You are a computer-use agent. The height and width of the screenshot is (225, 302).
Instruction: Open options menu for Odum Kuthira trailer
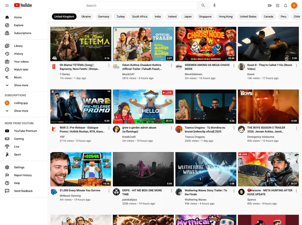click(172, 65)
